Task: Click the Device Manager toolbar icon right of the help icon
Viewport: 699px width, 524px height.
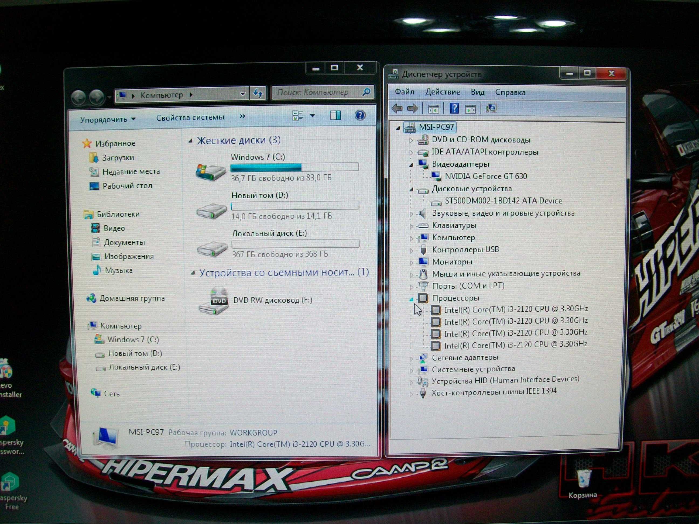Action: point(470,109)
